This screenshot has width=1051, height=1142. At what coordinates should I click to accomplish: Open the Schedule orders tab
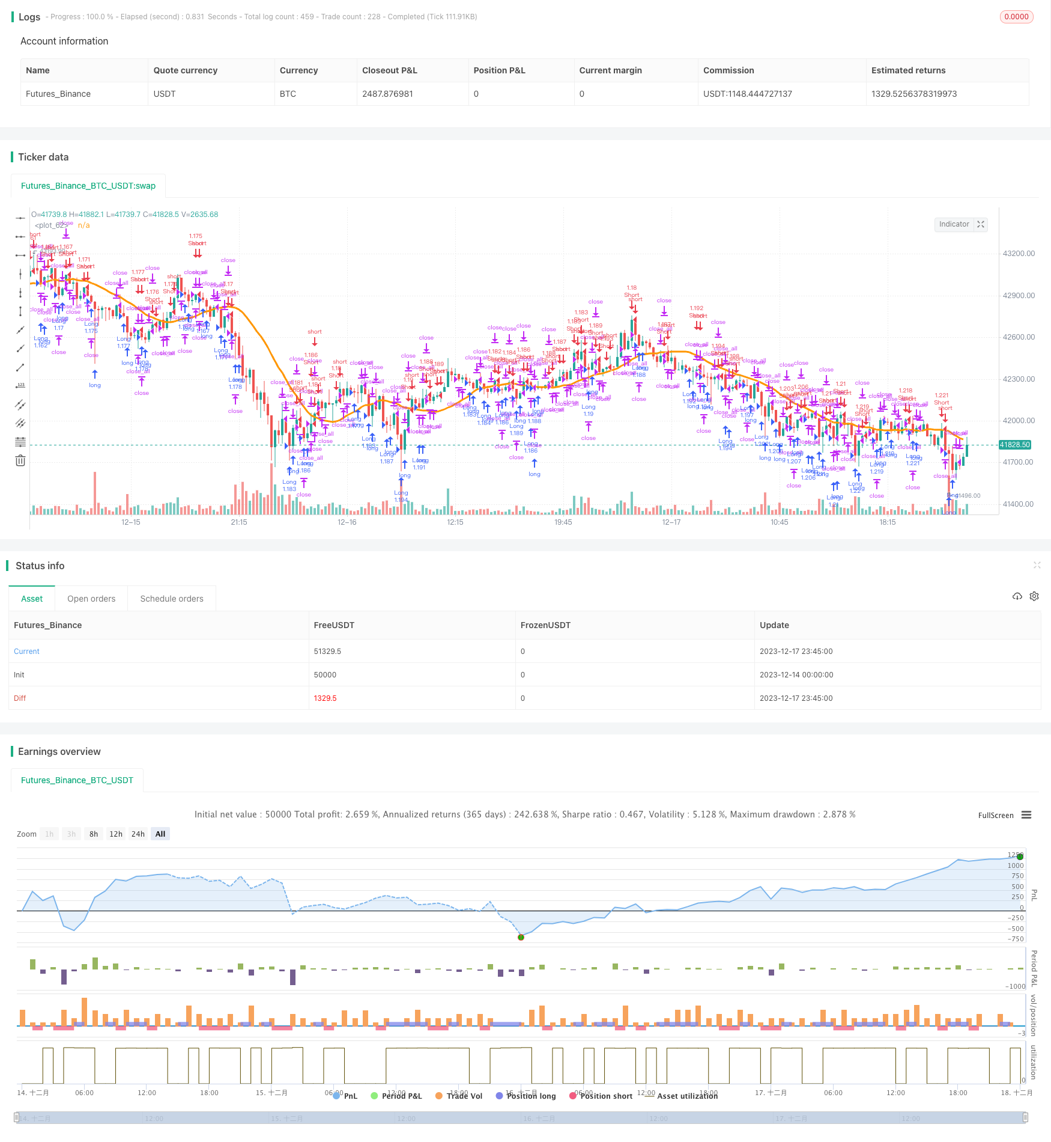pyautogui.click(x=171, y=598)
